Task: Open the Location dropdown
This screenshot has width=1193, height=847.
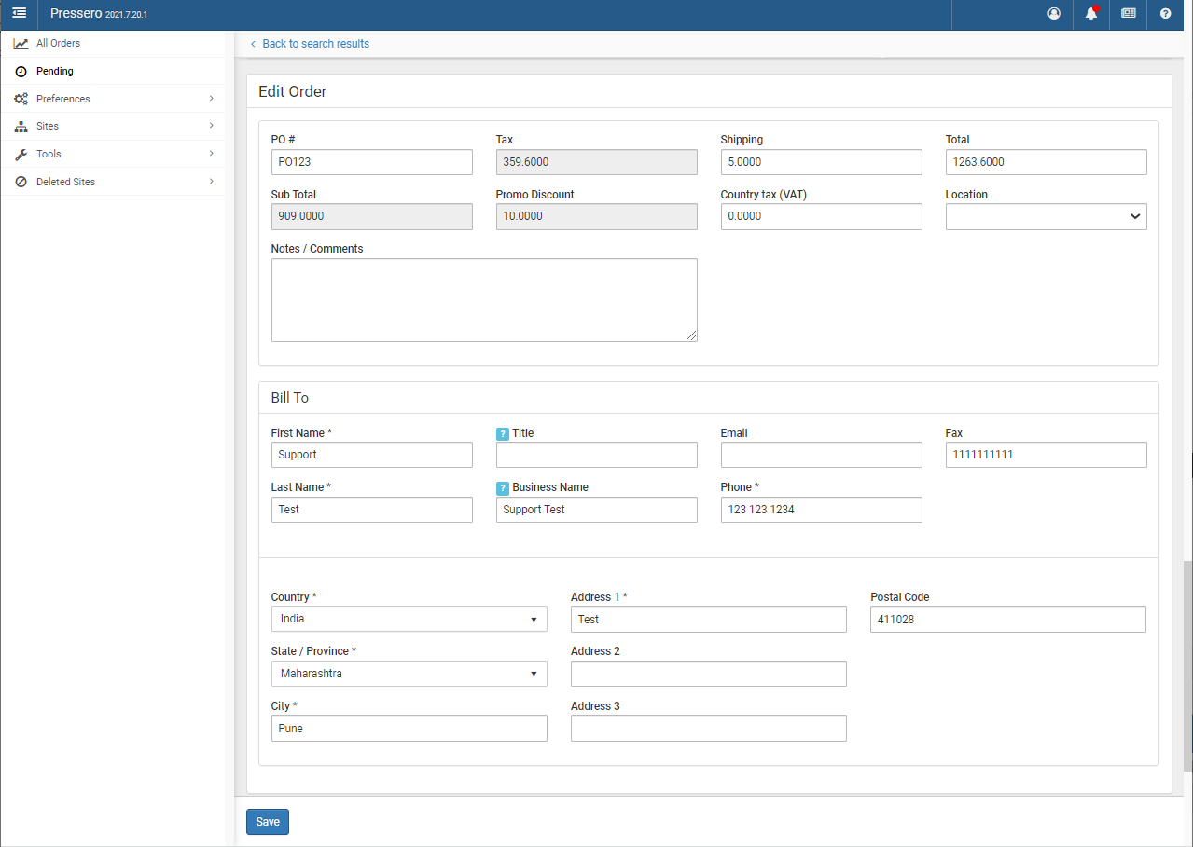Action: (1046, 216)
